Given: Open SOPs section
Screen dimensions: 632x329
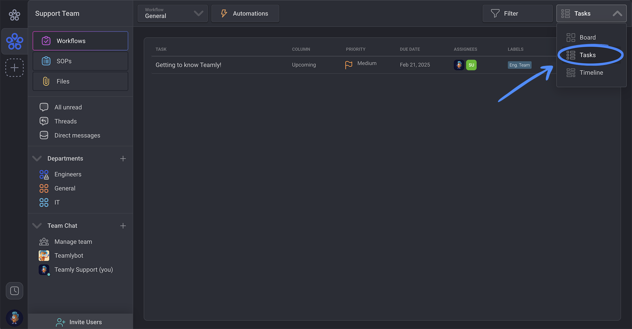Looking at the screenshot, I should 80,61.
